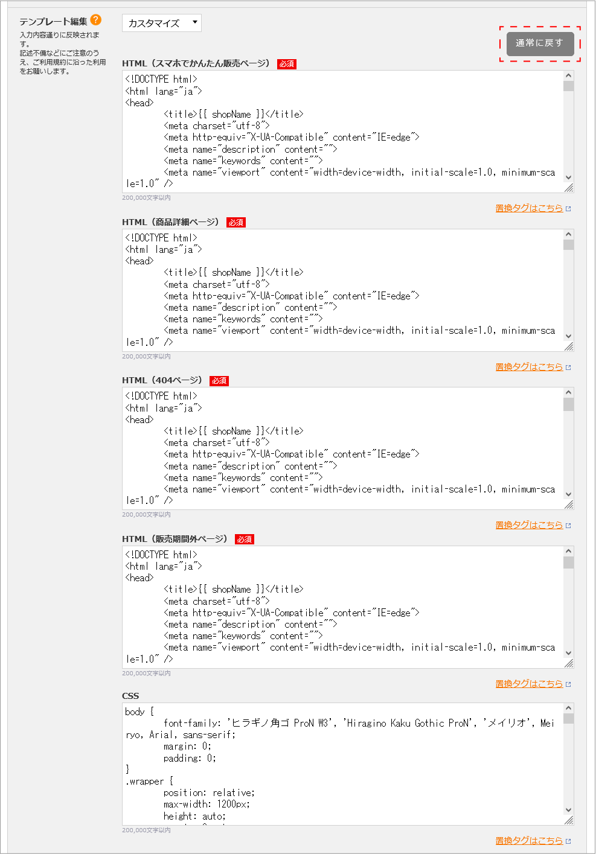Click external-link icon after 404ページ 置換タグ link
Image resolution: width=596 pixels, height=854 pixels.
click(568, 526)
